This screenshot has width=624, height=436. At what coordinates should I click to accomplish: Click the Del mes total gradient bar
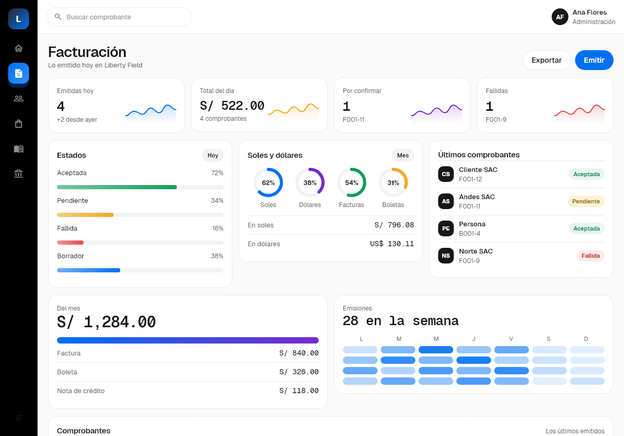click(x=188, y=340)
